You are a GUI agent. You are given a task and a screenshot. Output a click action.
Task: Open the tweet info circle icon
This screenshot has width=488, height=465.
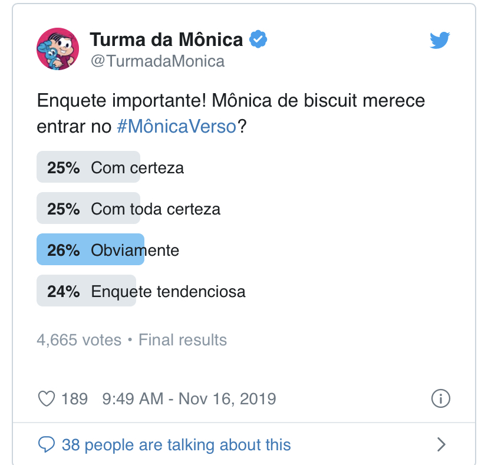441,398
